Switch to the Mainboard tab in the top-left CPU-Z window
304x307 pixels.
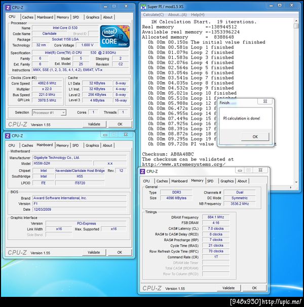point(45,17)
